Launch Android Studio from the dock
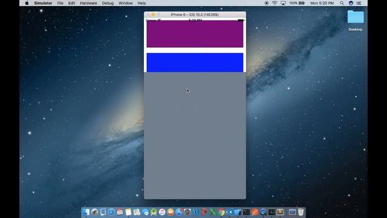Screen dimensions: 387x218 154,212
